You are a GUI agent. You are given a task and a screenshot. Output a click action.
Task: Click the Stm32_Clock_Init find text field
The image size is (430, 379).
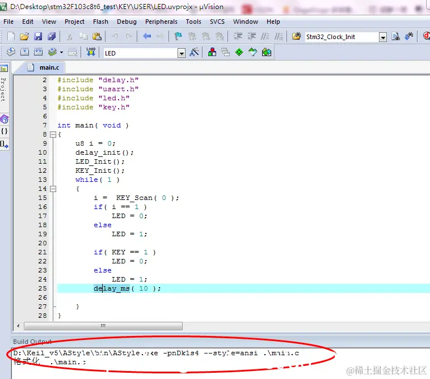coord(342,37)
